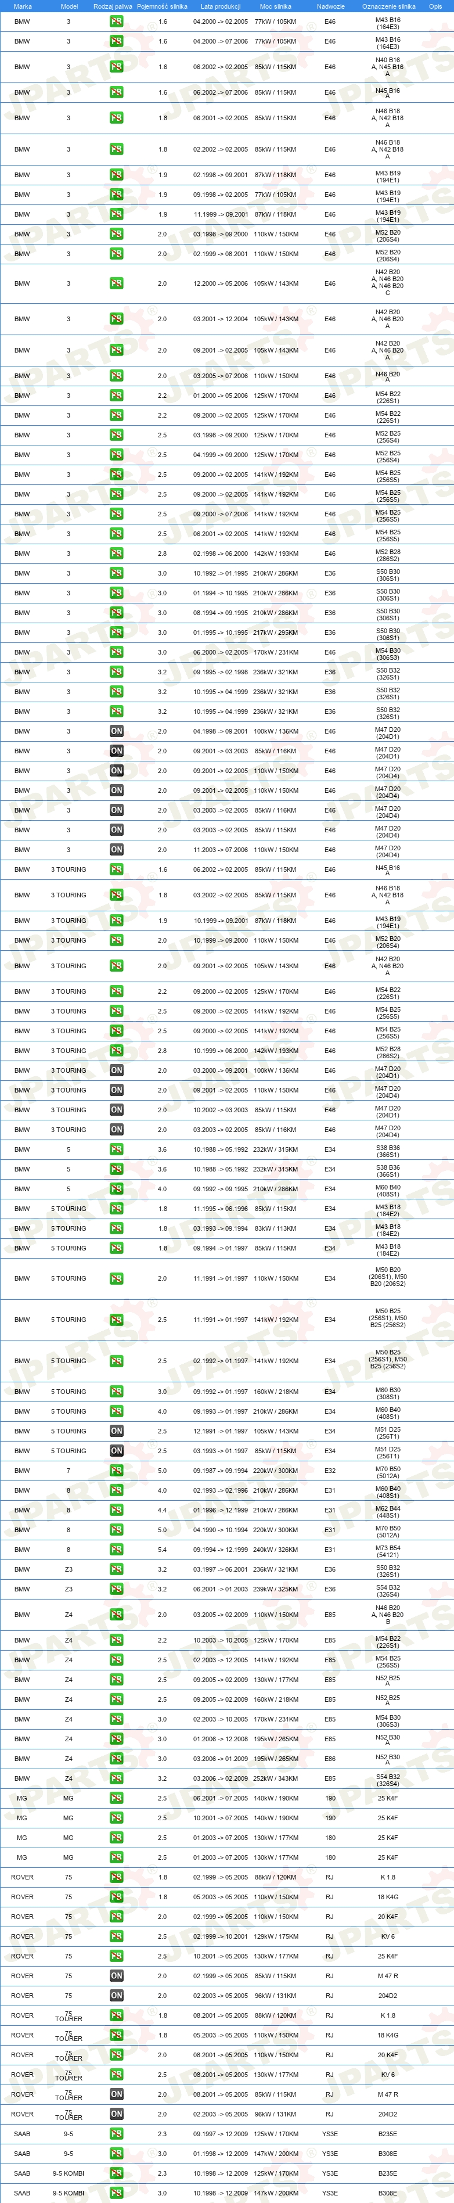This screenshot has height=2203, width=454.
Task: Click PB icon in ROVER 75 KV 6 129kW row
Action: pos(116,1936)
